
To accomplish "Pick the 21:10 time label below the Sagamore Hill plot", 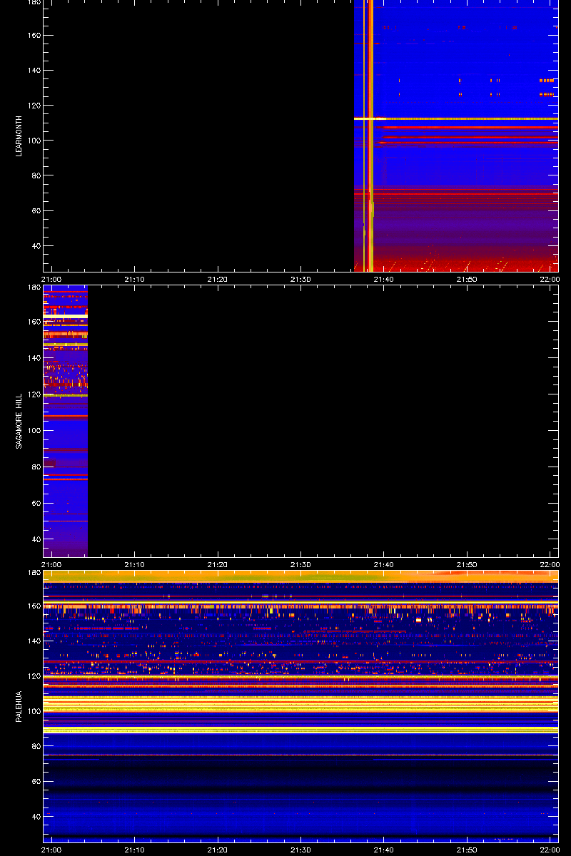I will pos(135,564).
